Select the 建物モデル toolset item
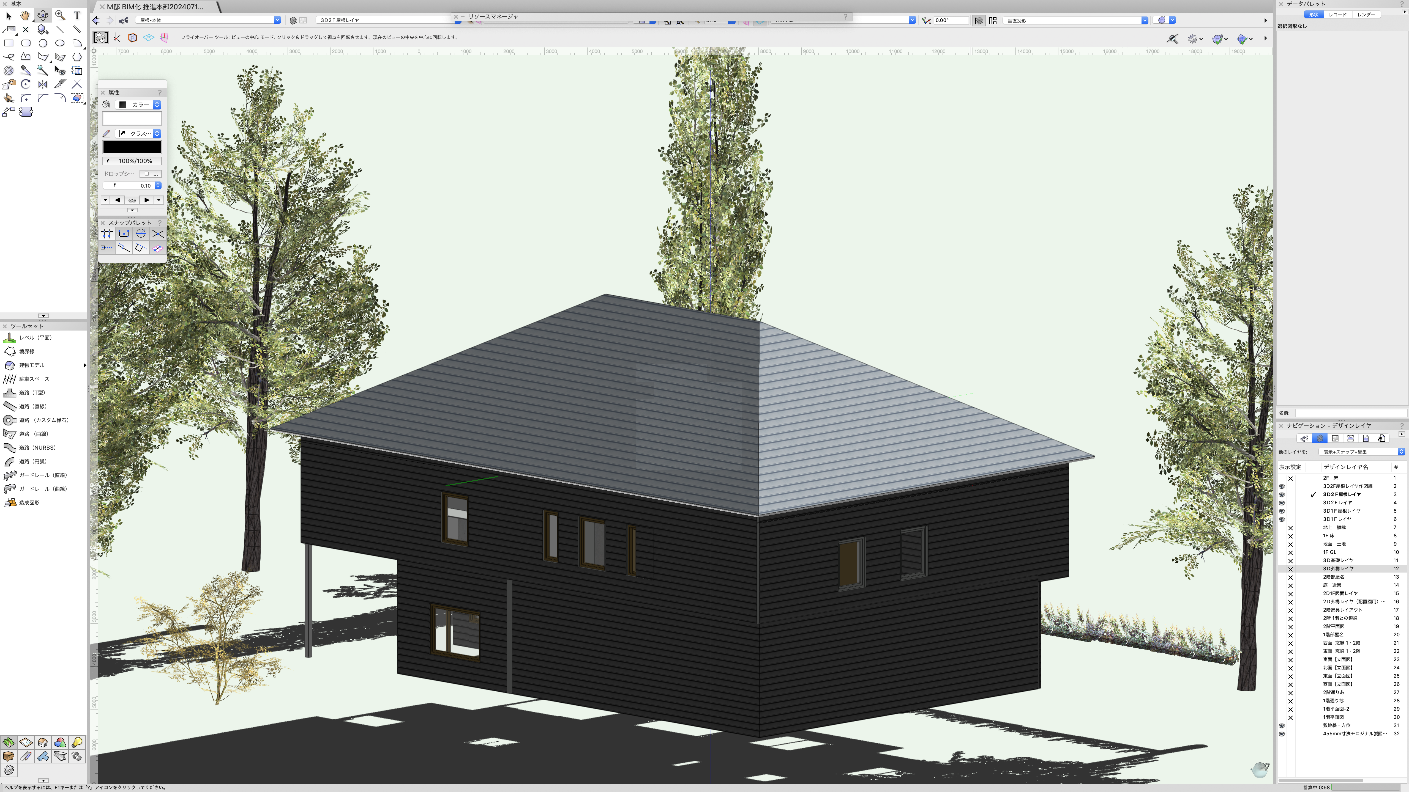Image resolution: width=1409 pixels, height=792 pixels. tap(32, 365)
